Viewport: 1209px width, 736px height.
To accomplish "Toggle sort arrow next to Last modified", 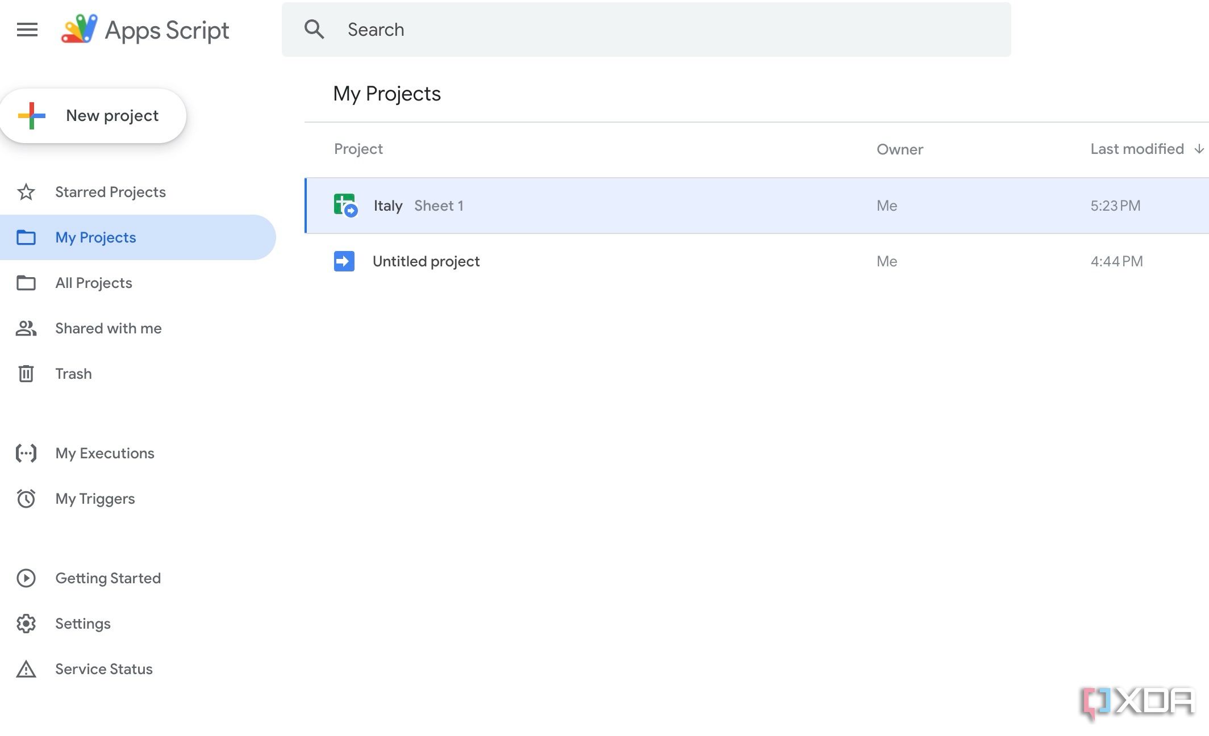I will (x=1199, y=149).
